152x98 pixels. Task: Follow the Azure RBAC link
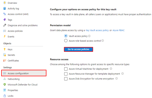118,30
